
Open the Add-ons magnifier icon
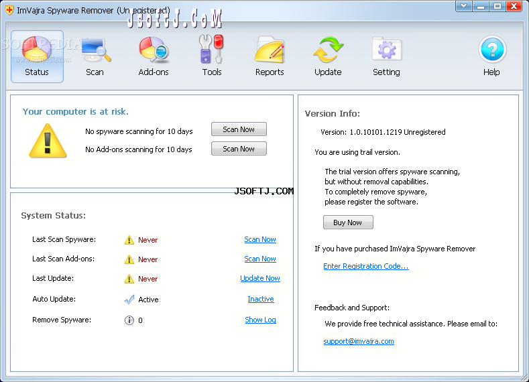154,50
